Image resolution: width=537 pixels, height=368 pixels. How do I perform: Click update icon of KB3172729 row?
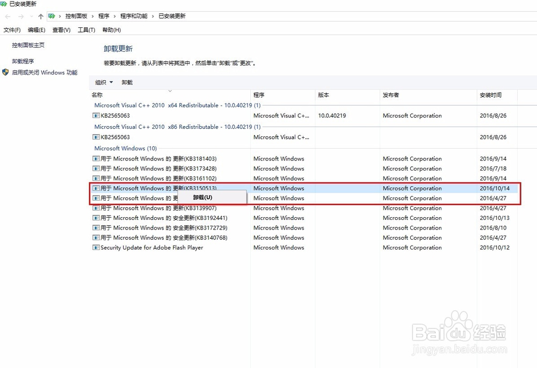[x=96, y=228]
